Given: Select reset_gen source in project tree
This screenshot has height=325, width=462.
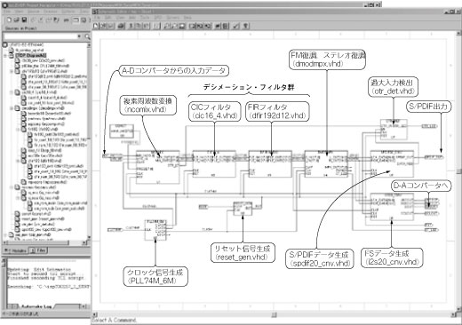Looking at the screenshot, I should click(43, 218).
